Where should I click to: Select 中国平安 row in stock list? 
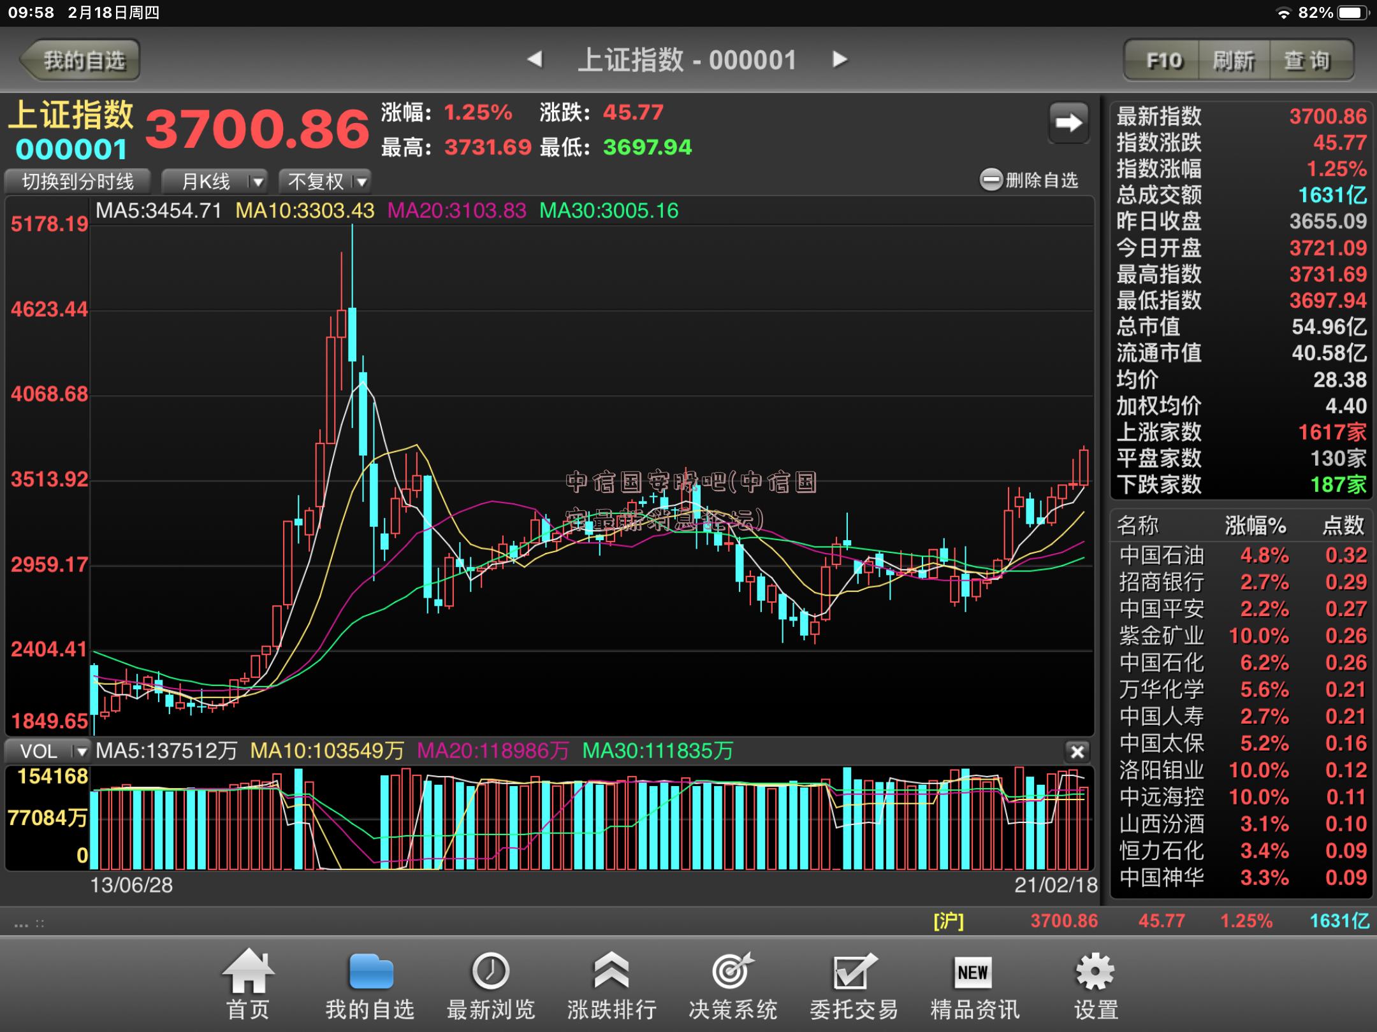[x=1242, y=609]
